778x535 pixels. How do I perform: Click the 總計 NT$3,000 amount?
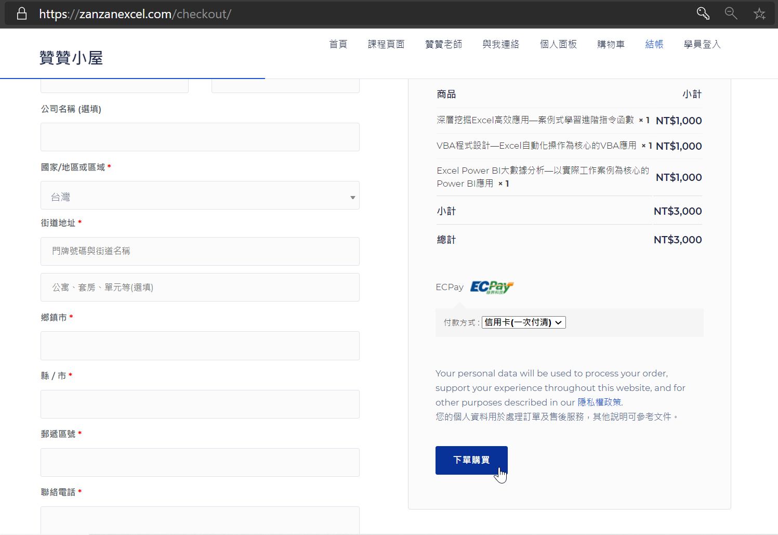[678, 240]
